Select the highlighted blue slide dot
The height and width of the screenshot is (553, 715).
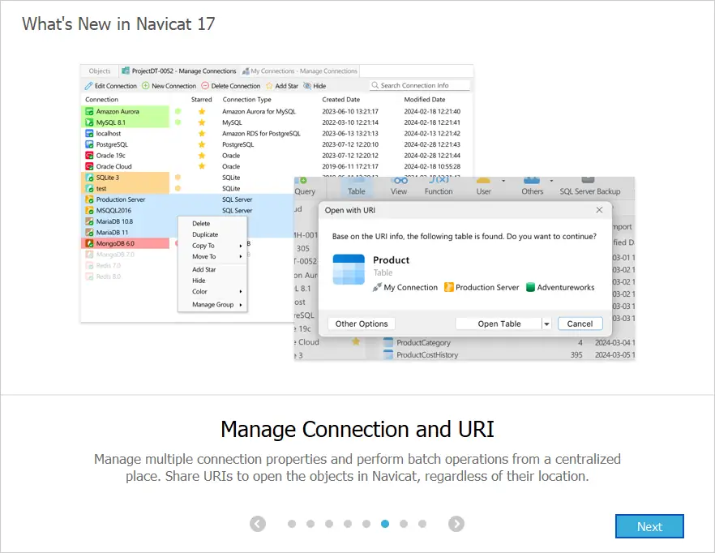(x=385, y=524)
